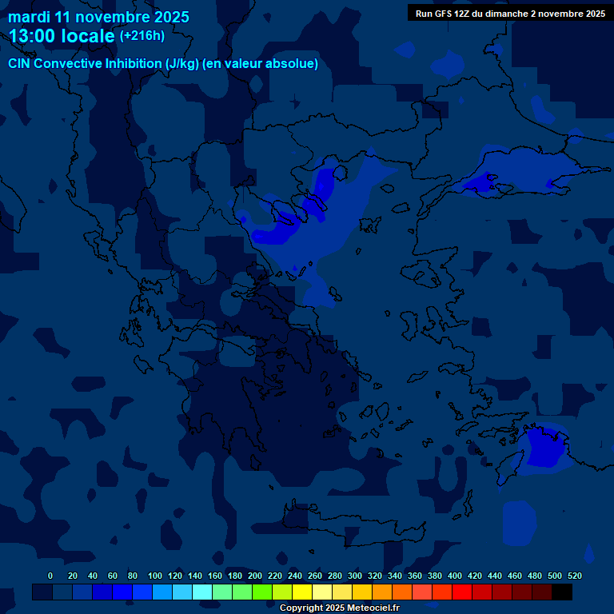The image size is (614, 614).
Task: Click the CIN Convective Inhibition title
Action: click(x=163, y=63)
